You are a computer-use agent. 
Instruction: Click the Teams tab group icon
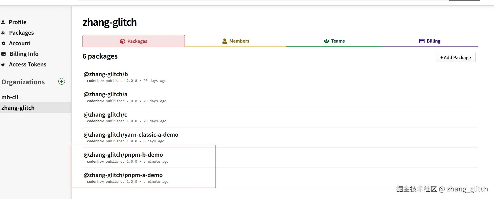click(326, 41)
